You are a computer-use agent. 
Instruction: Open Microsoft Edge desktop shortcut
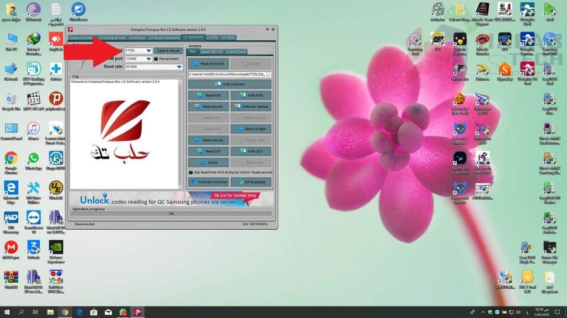click(11, 193)
